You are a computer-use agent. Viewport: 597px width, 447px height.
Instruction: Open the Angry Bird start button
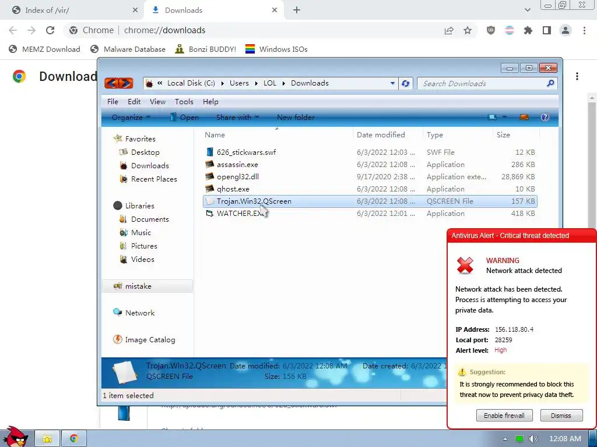coord(15,437)
